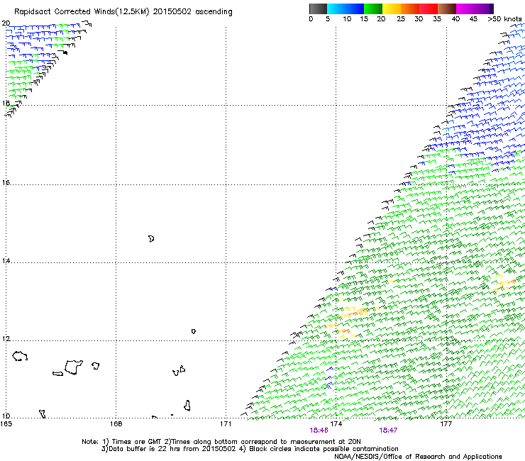Screen dimensions: 525x461
Task: Select the orange 25-30 knots legend color
Action: [410, 9]
